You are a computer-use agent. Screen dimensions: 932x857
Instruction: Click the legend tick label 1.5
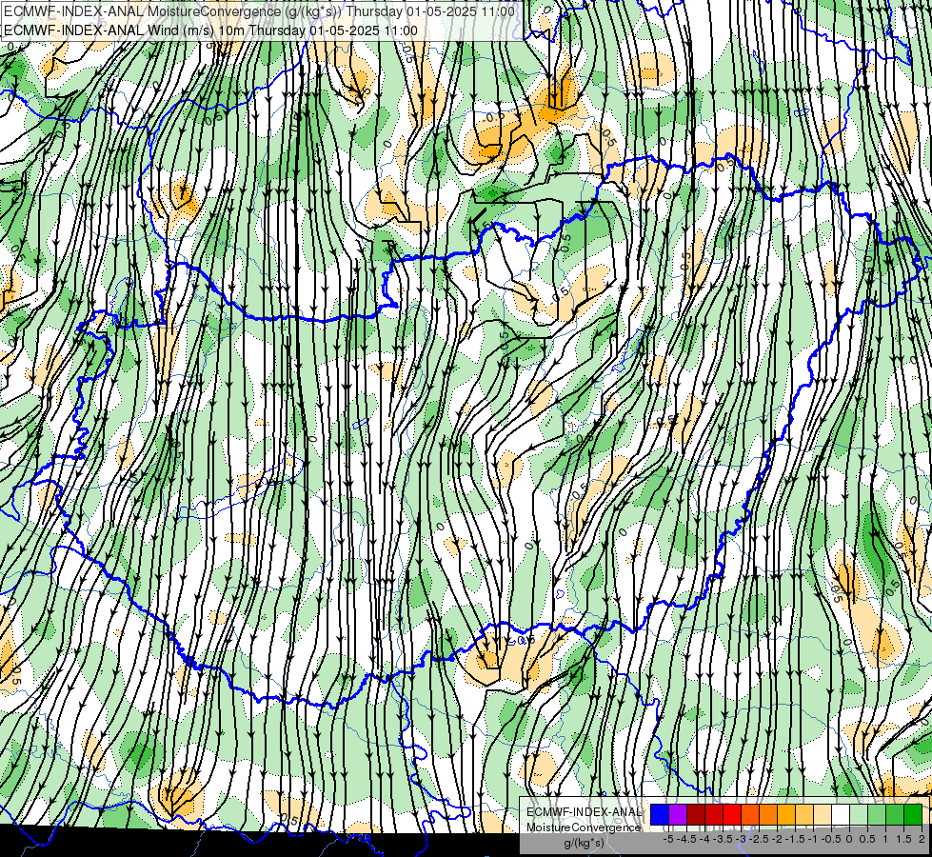[904, 839]
